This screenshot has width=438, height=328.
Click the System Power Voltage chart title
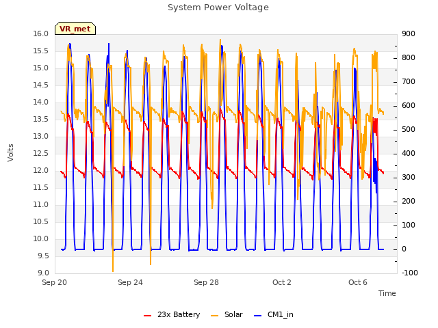[x=218, y=8]
